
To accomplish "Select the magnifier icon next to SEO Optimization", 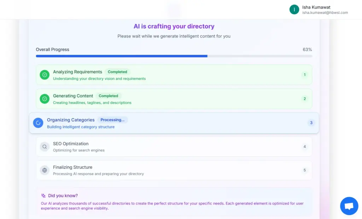I will point(44,146).
